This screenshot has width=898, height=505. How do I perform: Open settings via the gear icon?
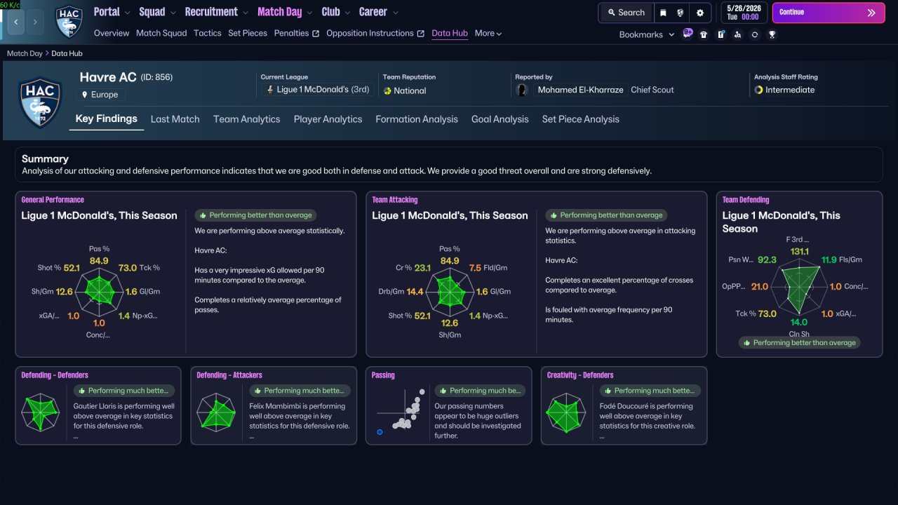point(700,13)
